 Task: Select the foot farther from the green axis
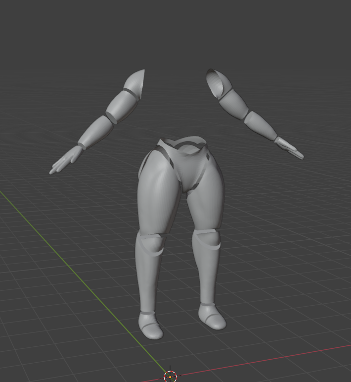click(212, 317)
